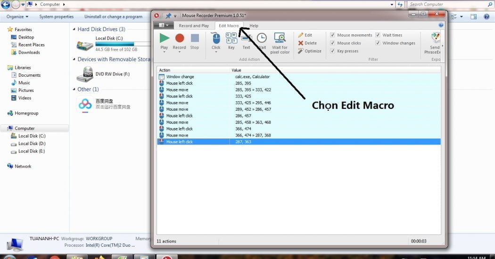Open the quick access toolbar dropdown arrow
Image resolution: width=495 pixels, height=259 pixels.
pyautogui.click(x=175, y=16)
